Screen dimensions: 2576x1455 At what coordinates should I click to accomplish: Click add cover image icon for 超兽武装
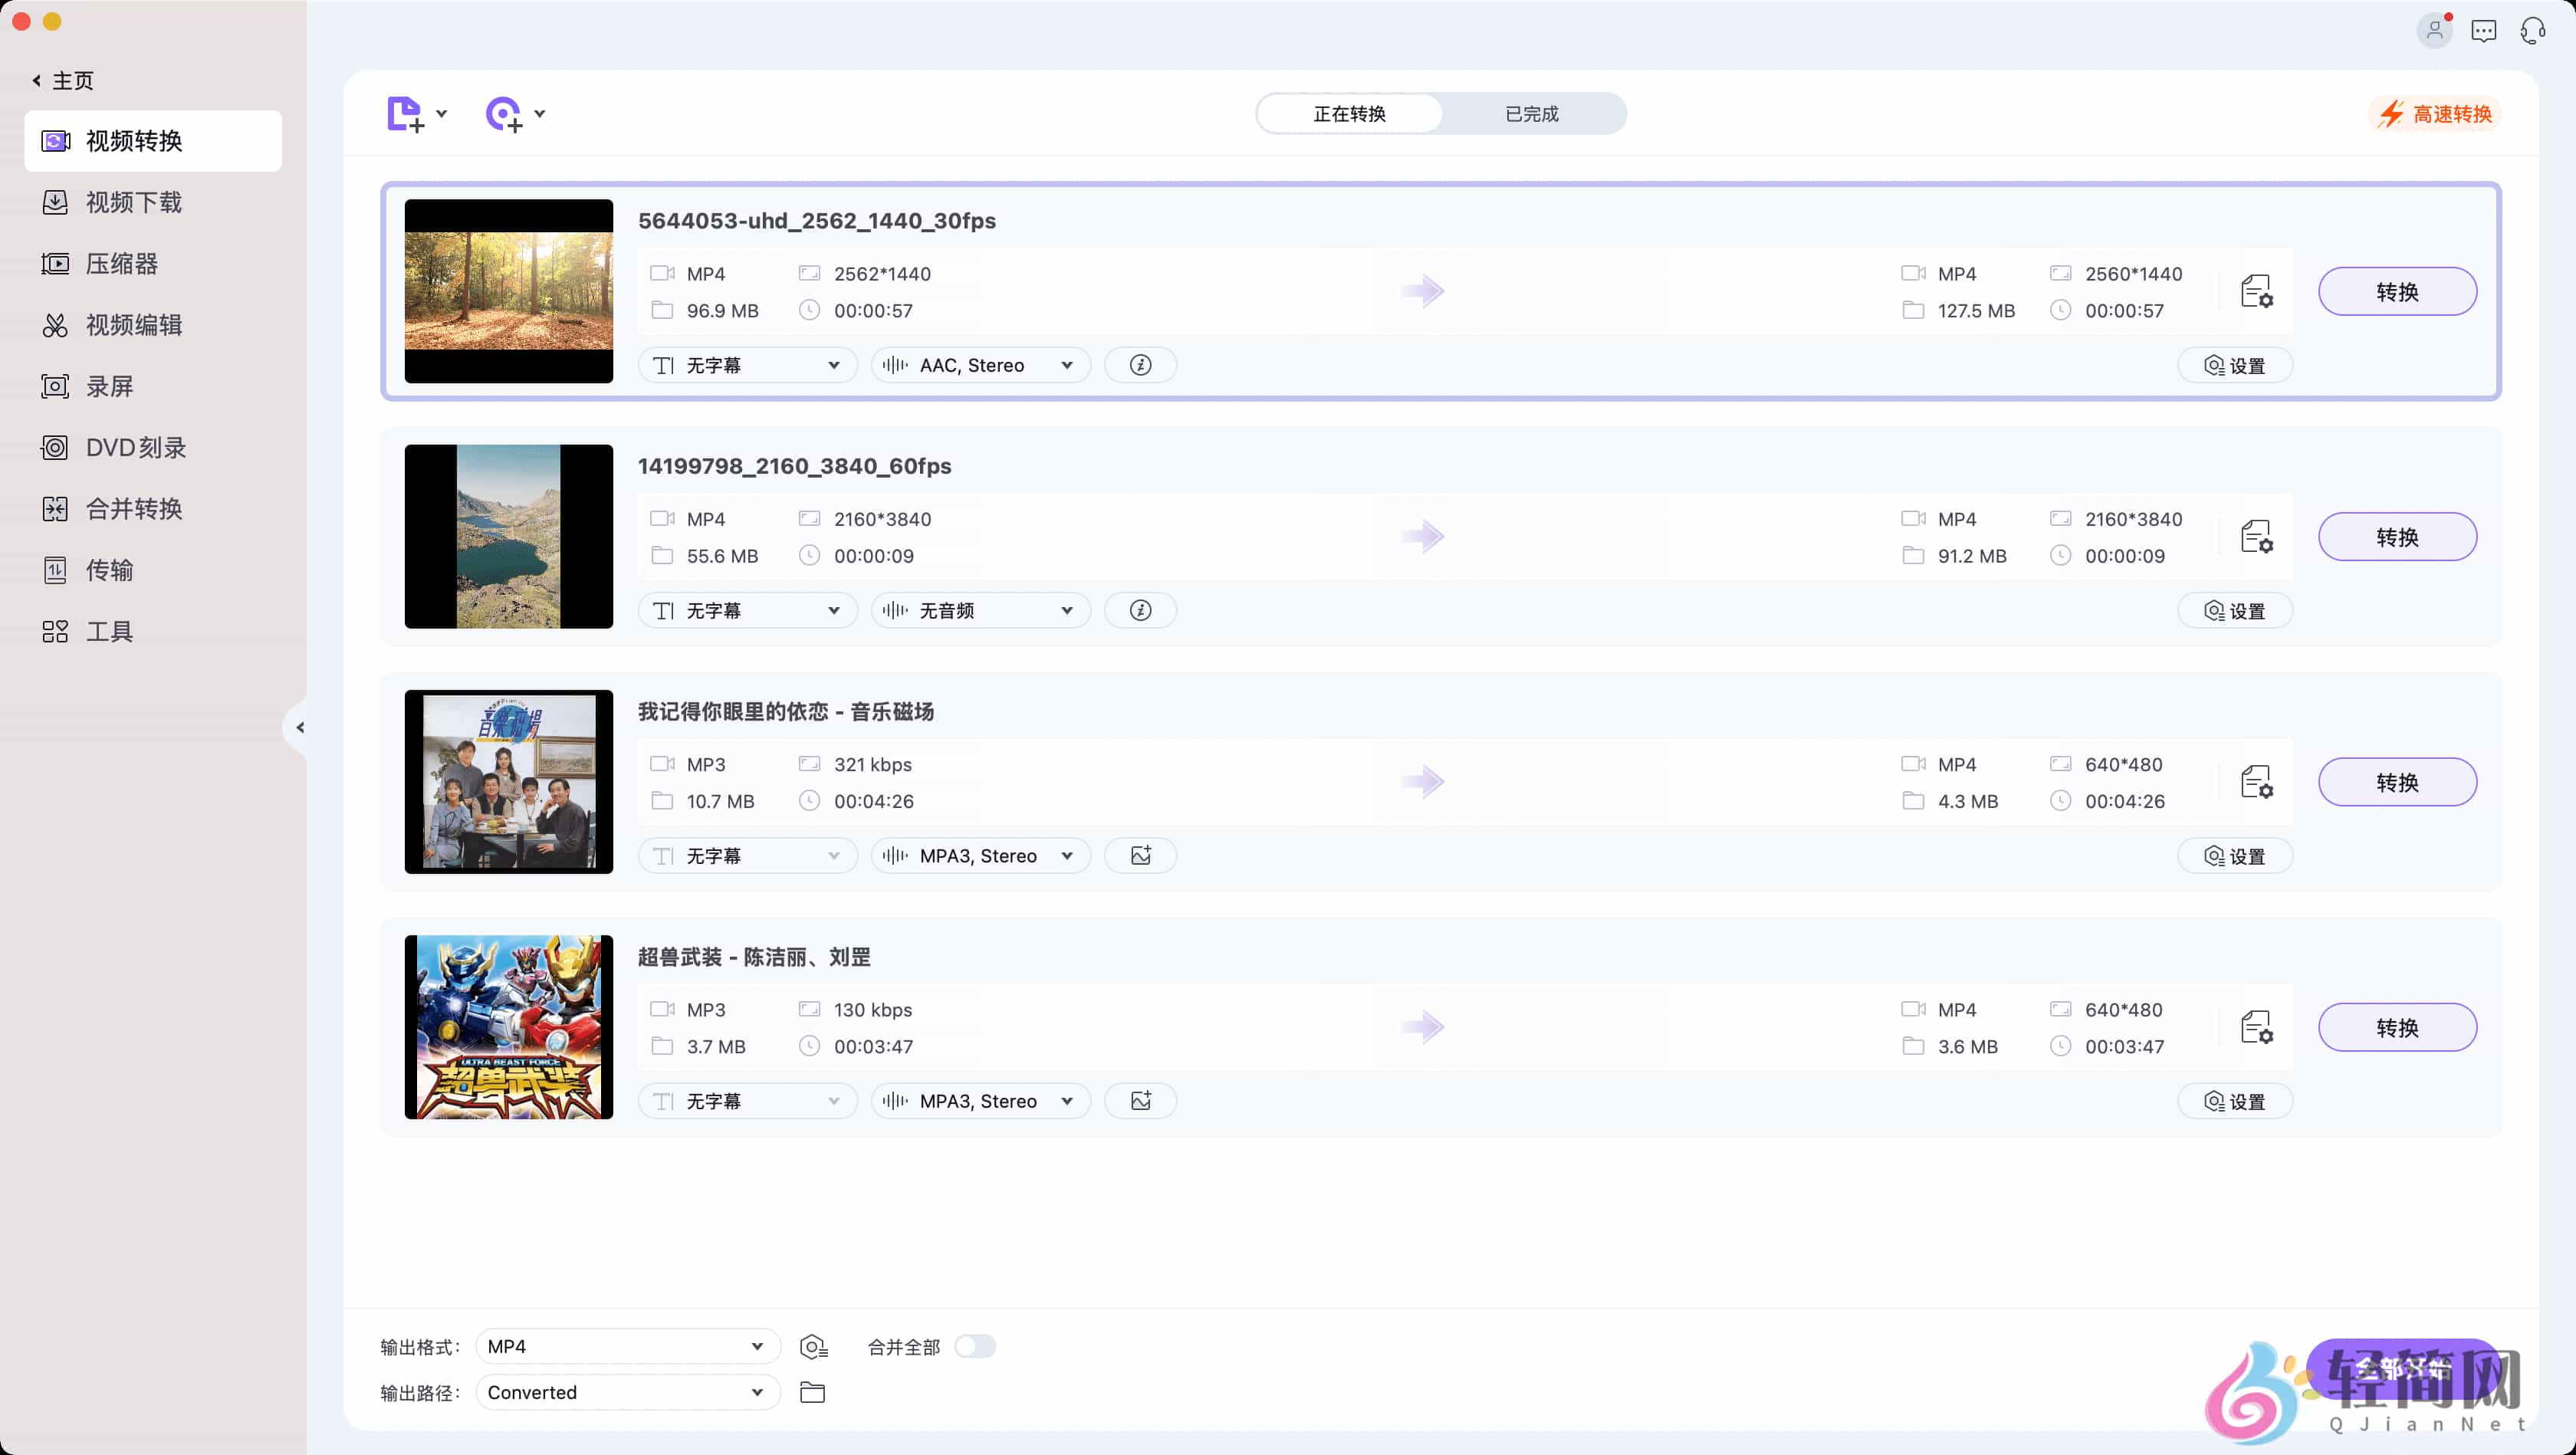[x=1140, y=1101]
